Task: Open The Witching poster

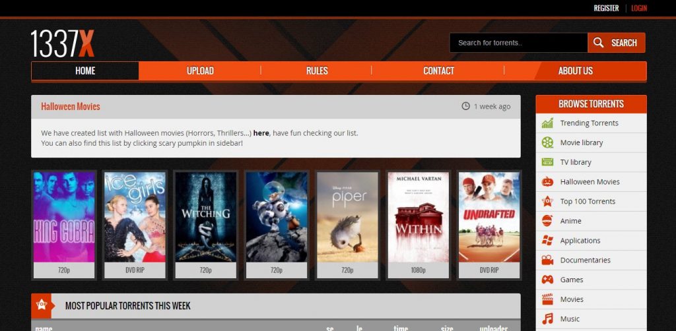Action: coord(206,217)
